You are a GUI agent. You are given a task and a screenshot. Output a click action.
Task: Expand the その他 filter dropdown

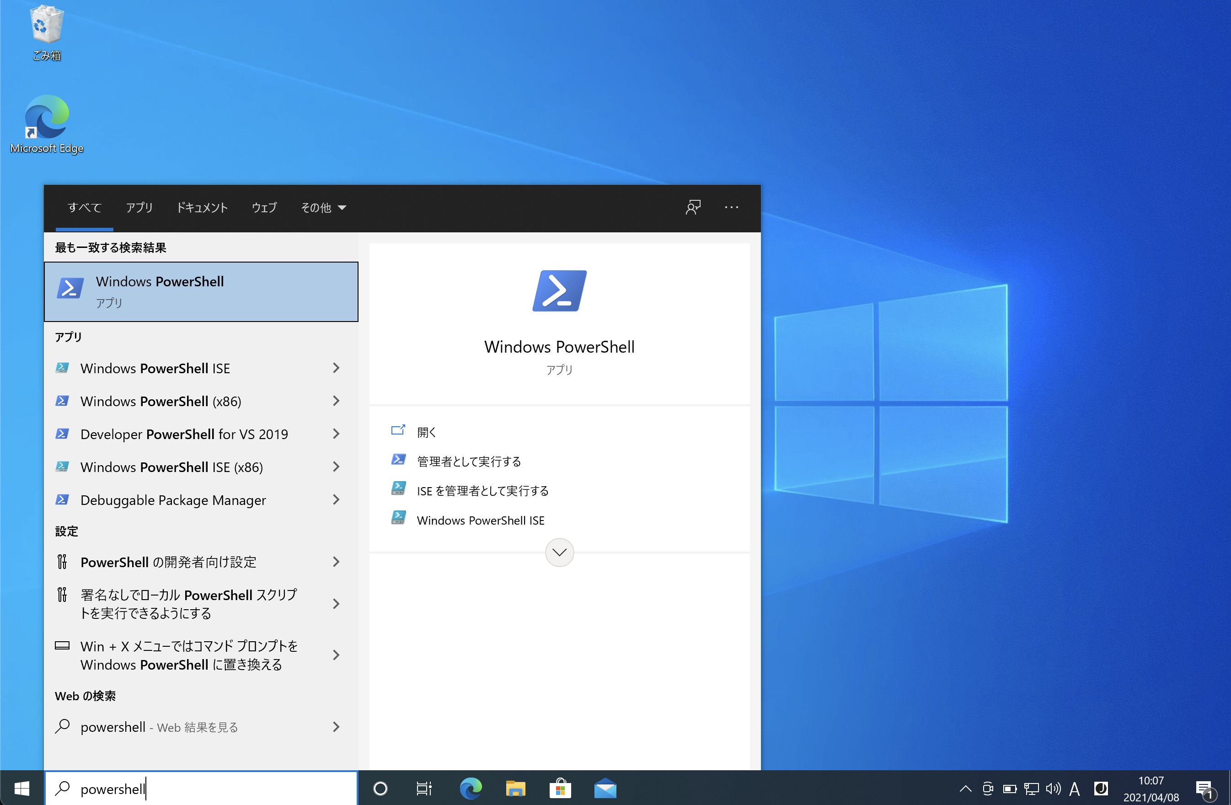pyautogui.click(x=323, y=208)
